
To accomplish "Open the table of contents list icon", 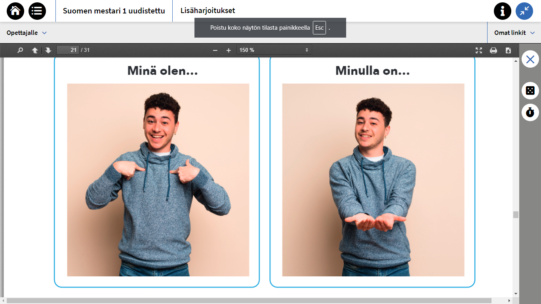I will point(37,11).
